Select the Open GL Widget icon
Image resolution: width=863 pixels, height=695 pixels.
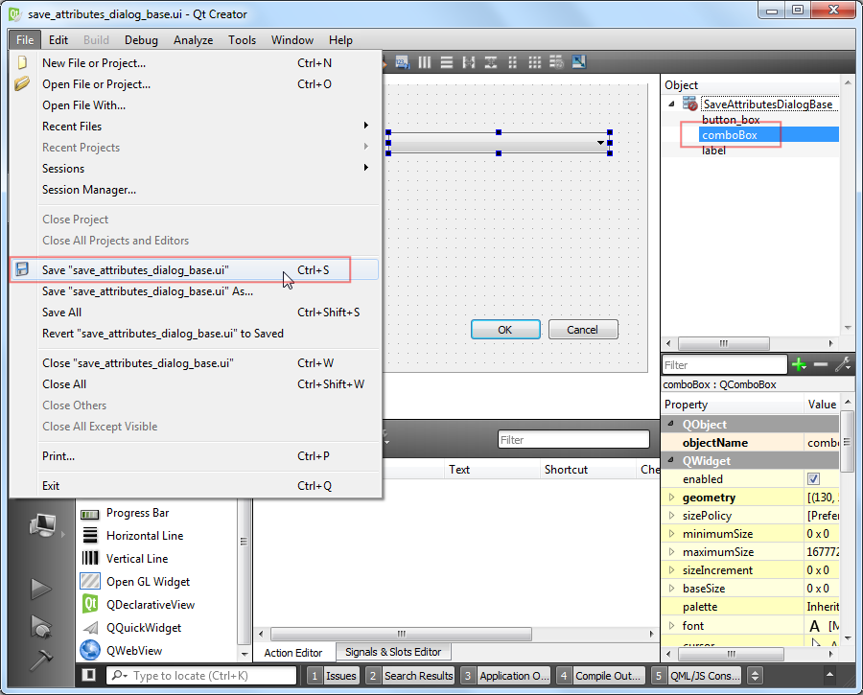point(90,582)
